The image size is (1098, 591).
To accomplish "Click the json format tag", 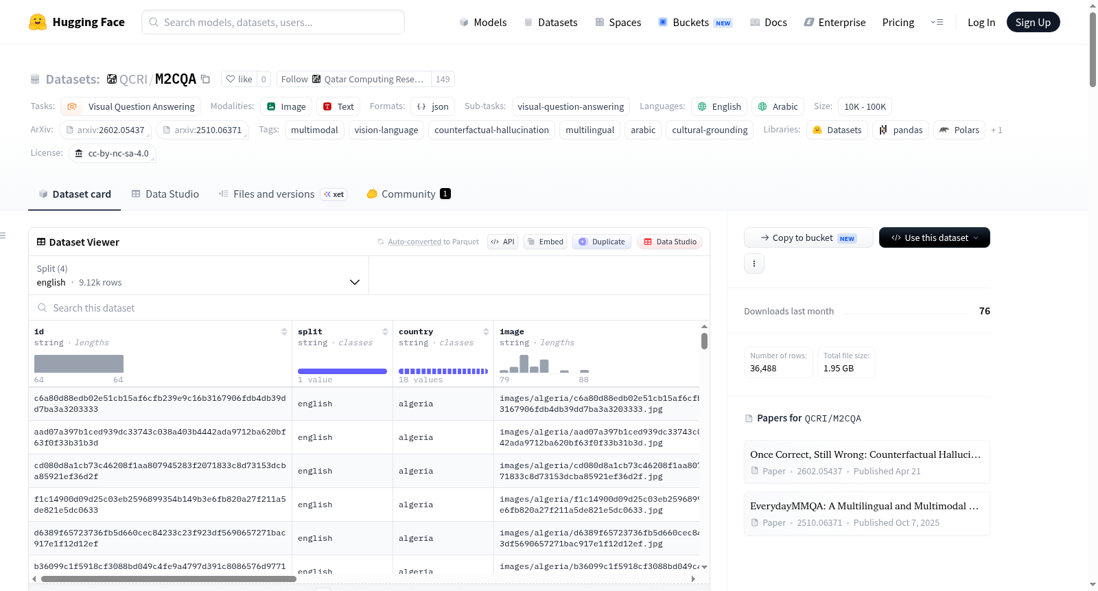I will 433,106.
